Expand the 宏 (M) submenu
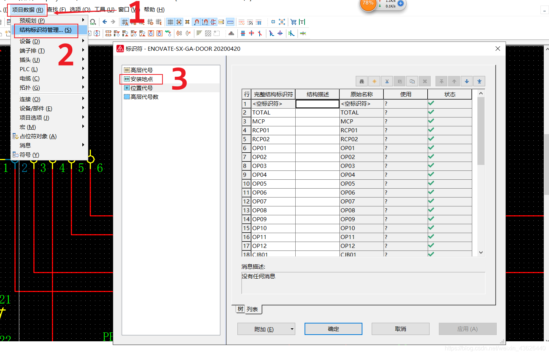This screenshot has height=355, width=549. (x=50, y=127)
